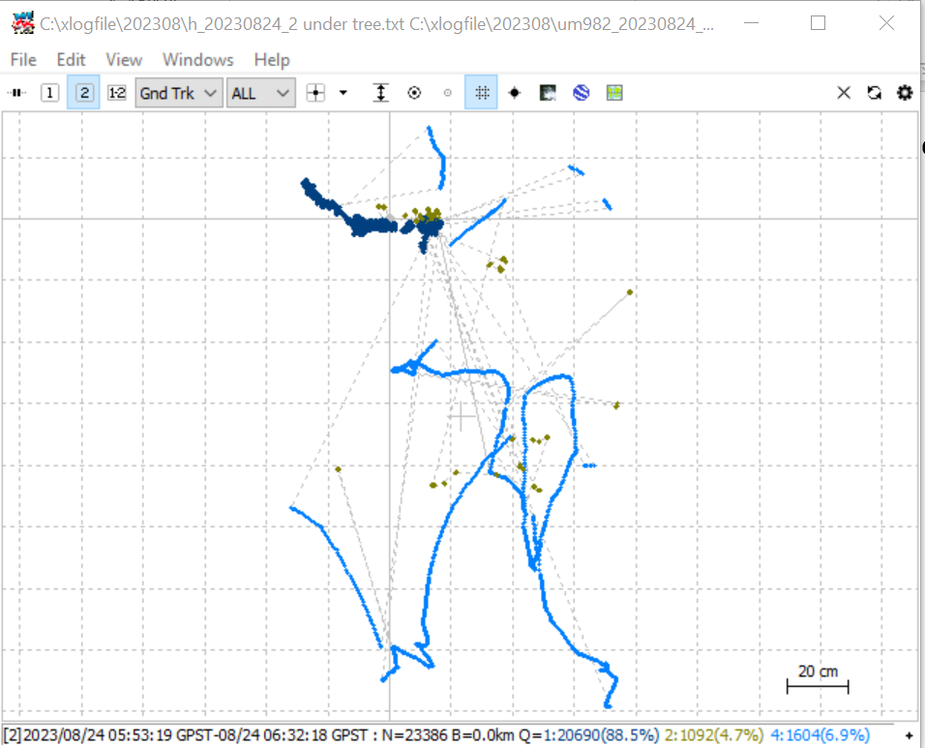
Task: Open the File menu
Action: pos(23,60)
